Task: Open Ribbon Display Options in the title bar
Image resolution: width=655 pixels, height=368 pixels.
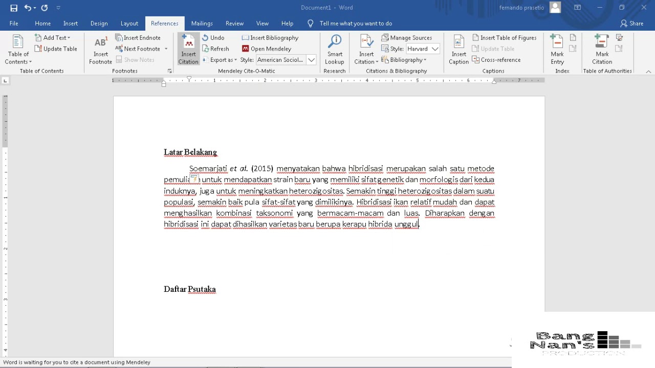Action: pos(577,8)
